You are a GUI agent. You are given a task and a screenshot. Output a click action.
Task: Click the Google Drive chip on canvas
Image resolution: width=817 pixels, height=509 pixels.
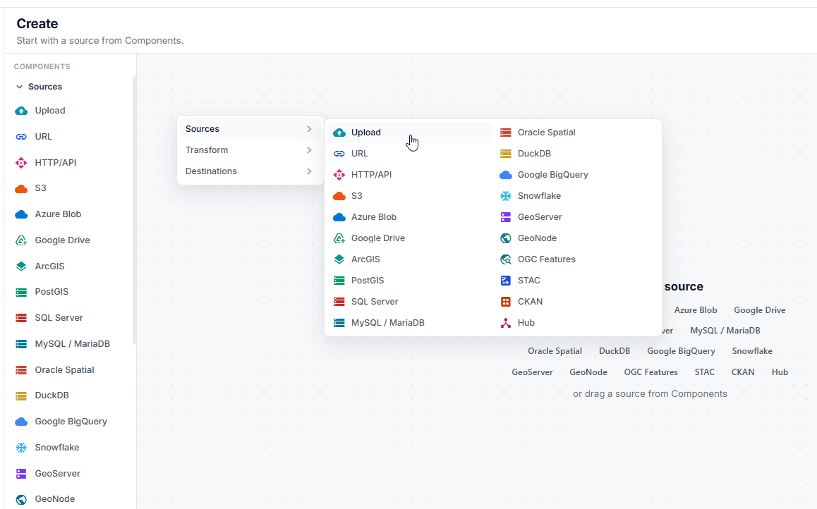[x=760, y=310]
